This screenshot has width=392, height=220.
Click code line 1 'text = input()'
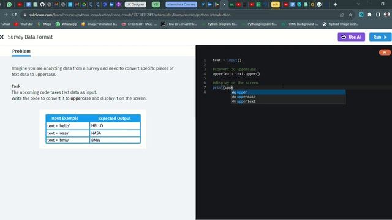[227, 60]
